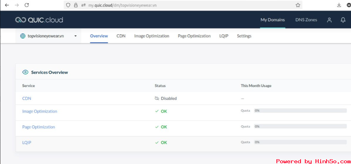Open browser downloads icon
This screenshot has width=351, height=164.
(339, 5)
